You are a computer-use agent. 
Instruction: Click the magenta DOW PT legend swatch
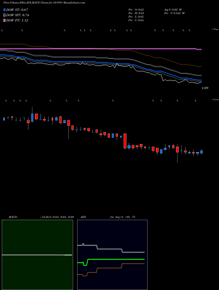4,21
